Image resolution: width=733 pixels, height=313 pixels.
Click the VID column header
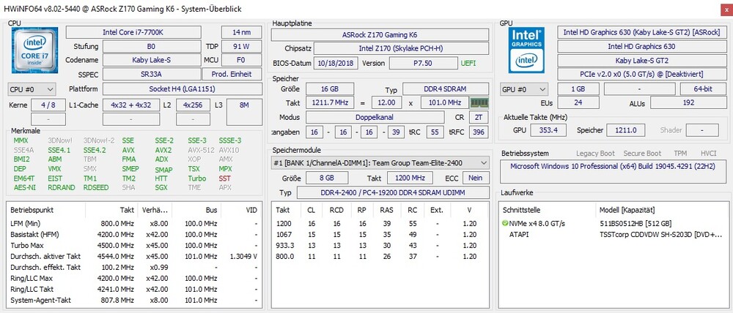(x=240, y=210)
